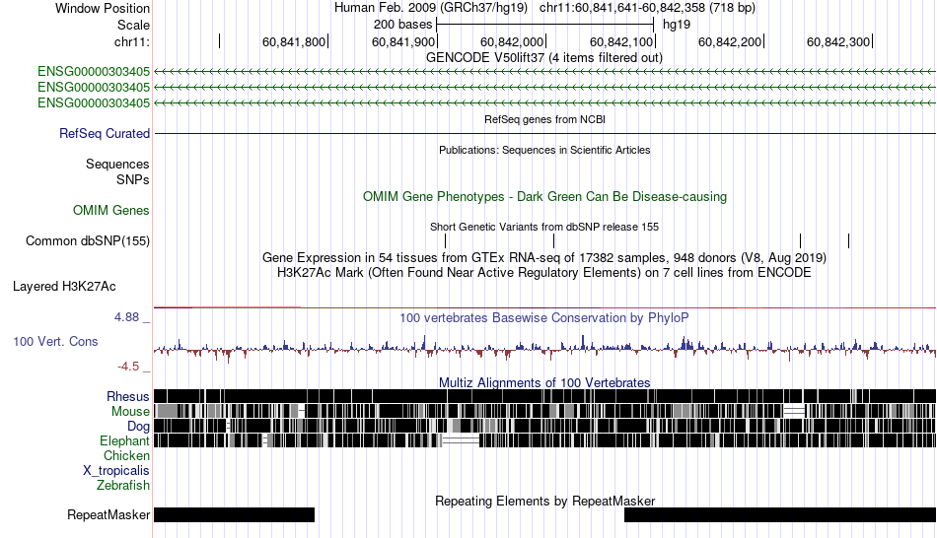Click the Mouse species label
The image size is (937, 538).
[x=130, y=412]
